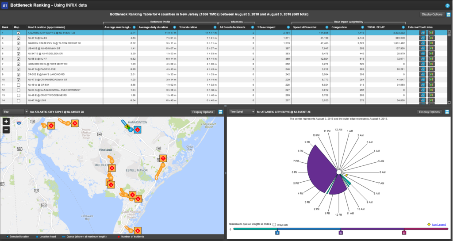The height and width of the screenshot is (241, 453).
Task: Open first external tool link for rank 1
Action: coord(422,33)
